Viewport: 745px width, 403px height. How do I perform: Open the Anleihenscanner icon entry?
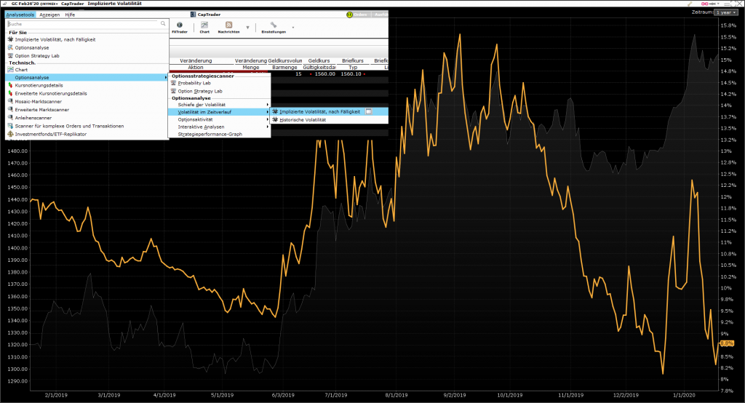(10, 117)
